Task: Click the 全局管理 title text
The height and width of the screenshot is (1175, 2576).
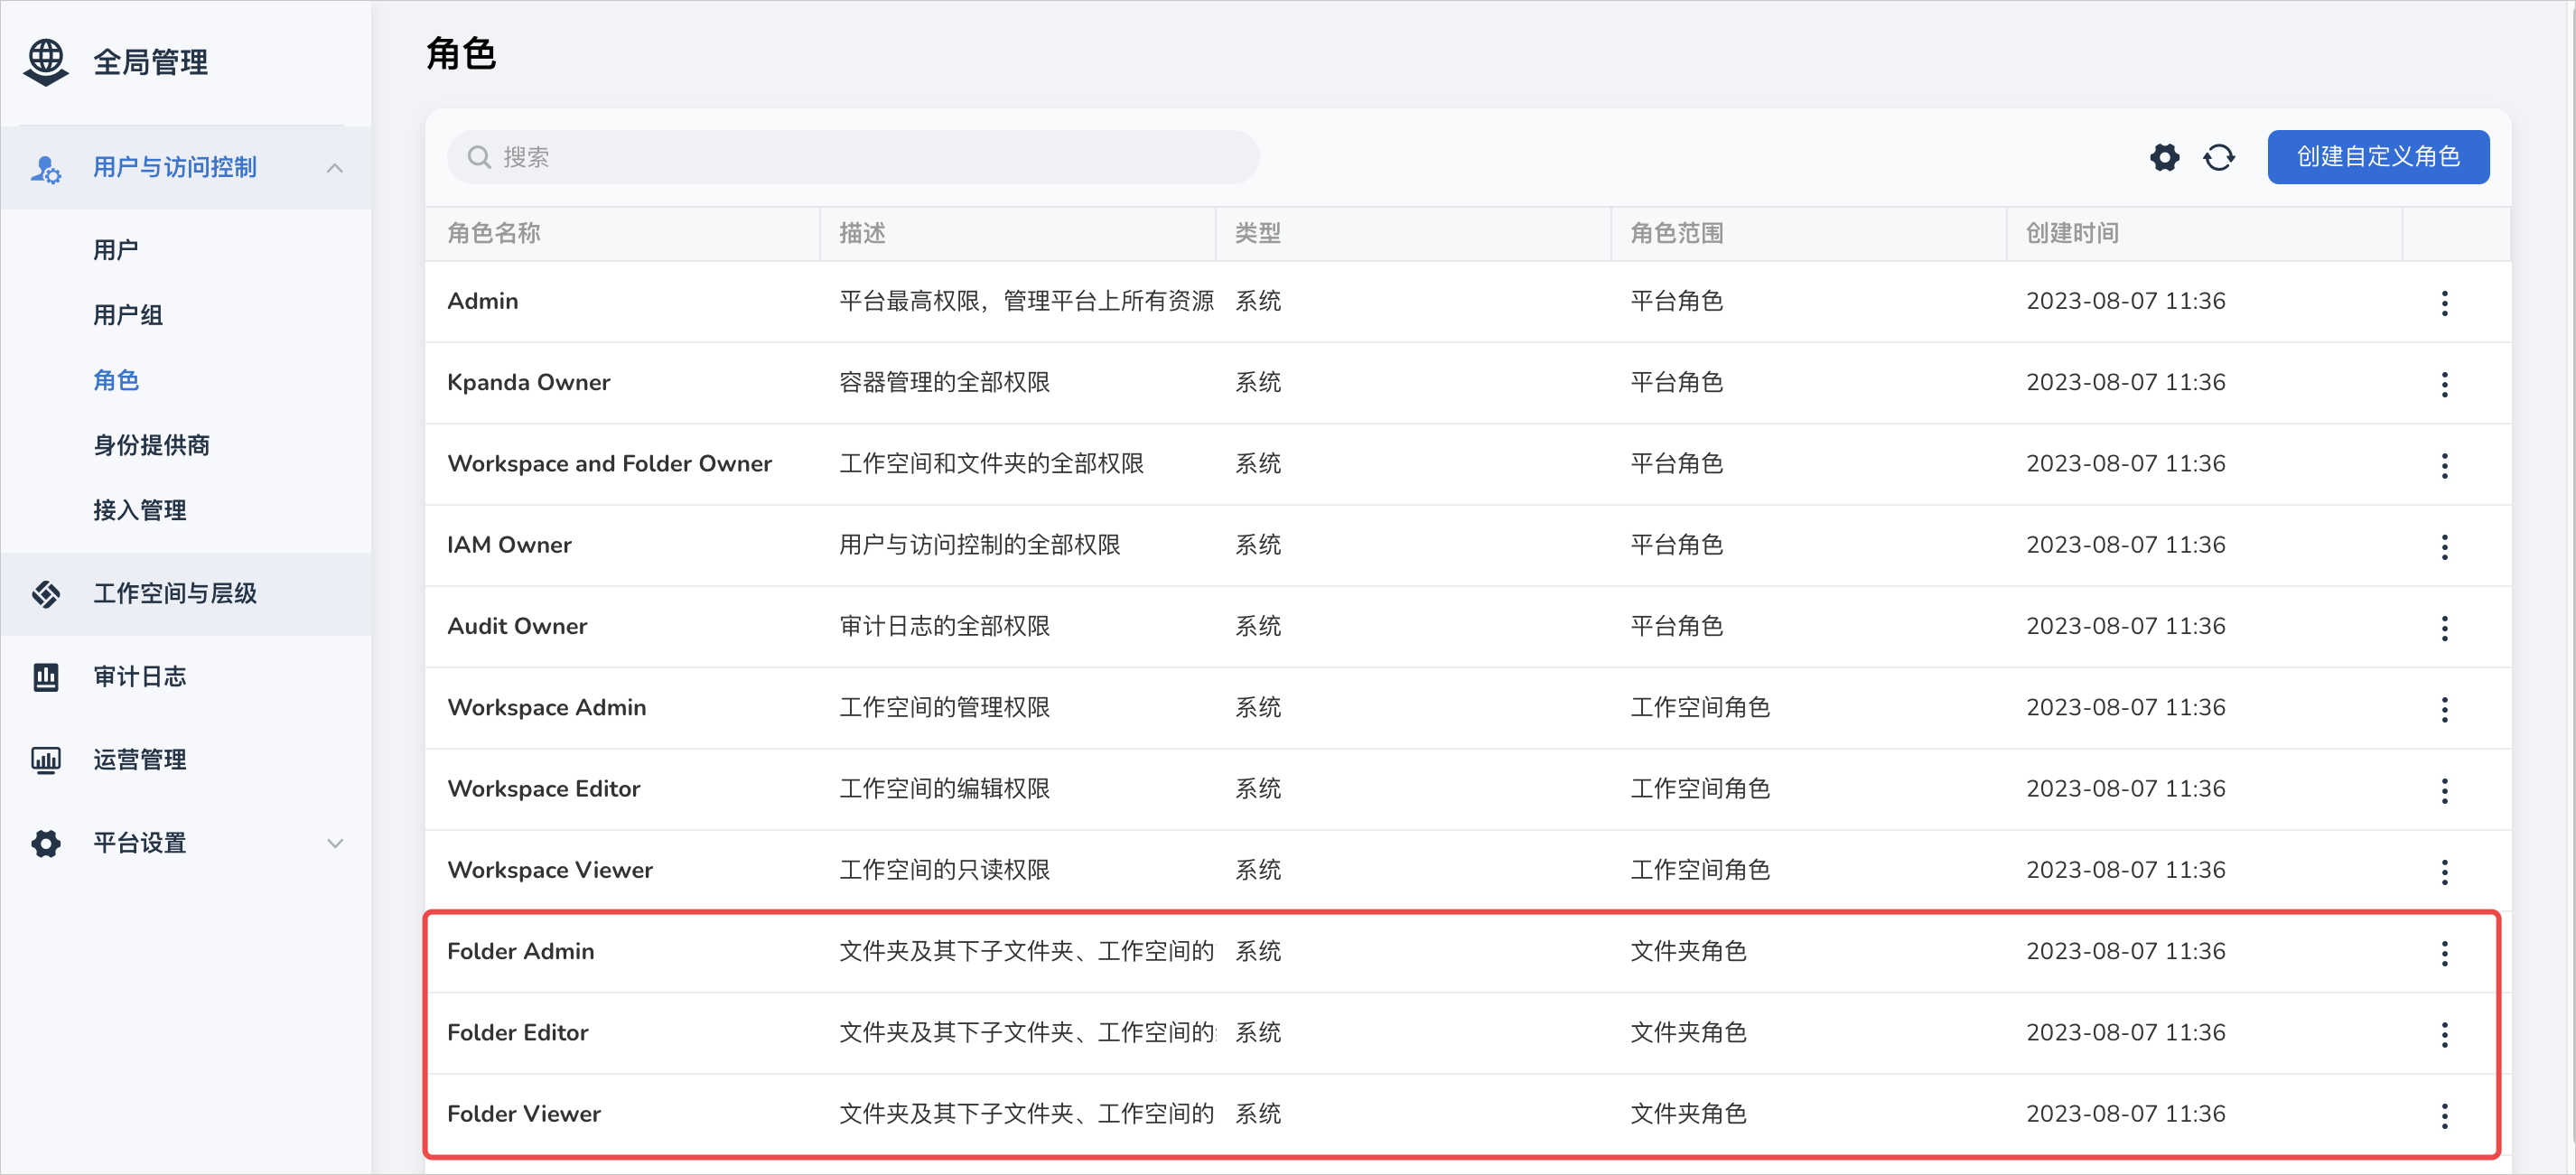Action: coord(151,62)
